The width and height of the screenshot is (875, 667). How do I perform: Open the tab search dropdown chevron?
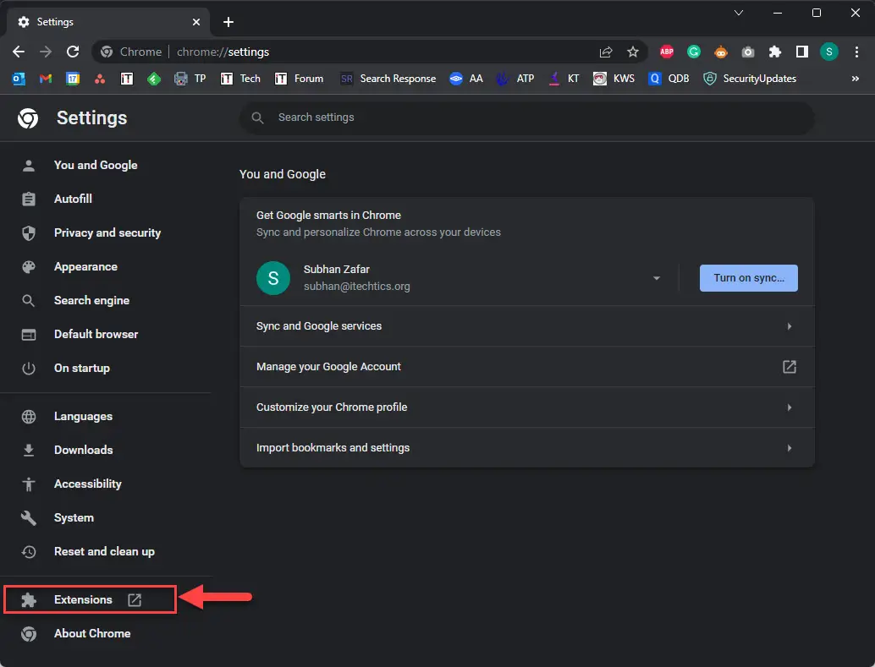[738, 13]
